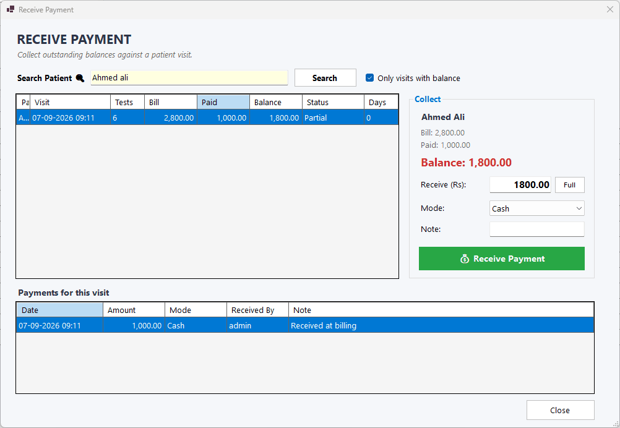Sort visits by the Tests column header
Viewport: 620px width, 428px height.
pyautogui.click(x=127, y=102)
